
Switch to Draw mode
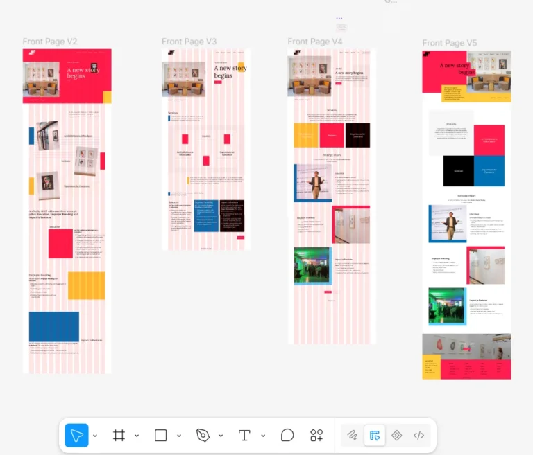[x=352, y=436]
